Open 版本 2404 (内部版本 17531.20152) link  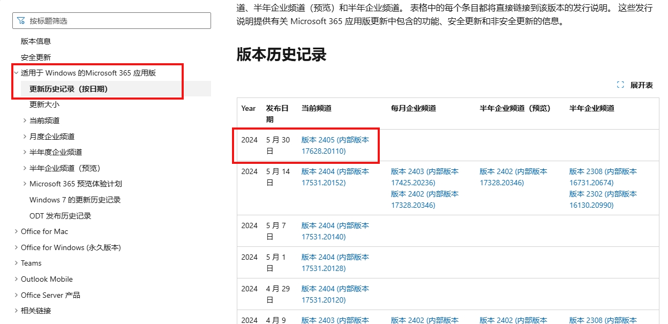point(335,177)
